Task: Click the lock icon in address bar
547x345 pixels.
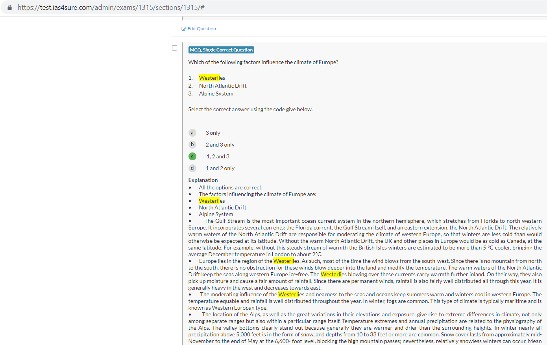Action: pyautogui.click(x=10, y=7)
